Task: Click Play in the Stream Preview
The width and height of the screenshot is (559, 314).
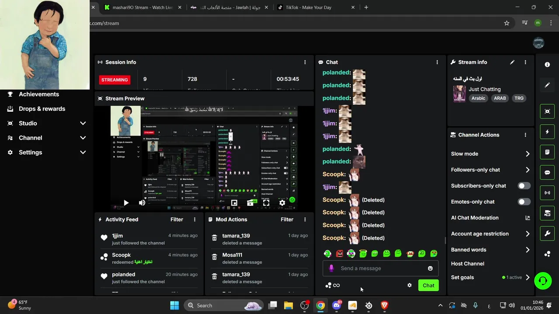Action: point(126,203)
